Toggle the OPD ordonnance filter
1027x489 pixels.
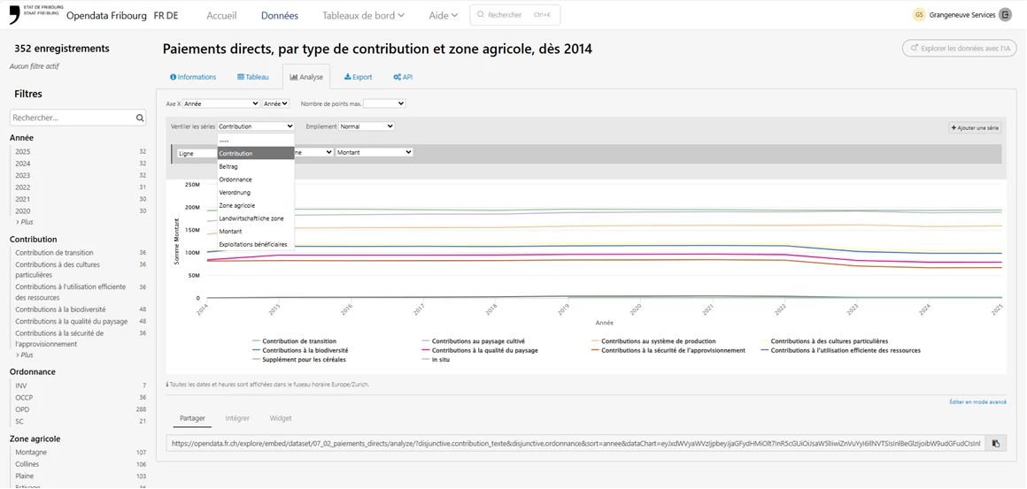[23, 409]
